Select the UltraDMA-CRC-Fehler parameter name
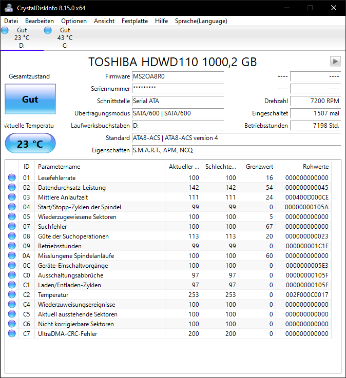This screenshot has width=346, height=378. tap(68, 334)
